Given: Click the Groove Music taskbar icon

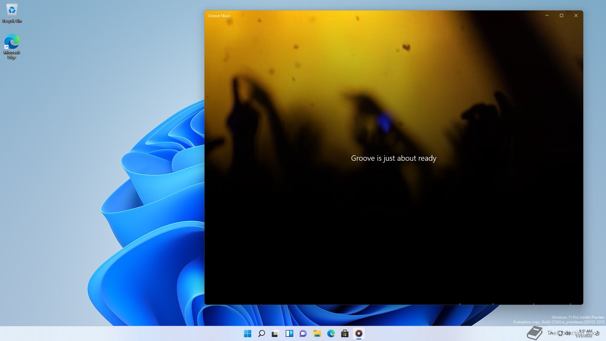Looking at the screenshot, I should tap(359, 333).
